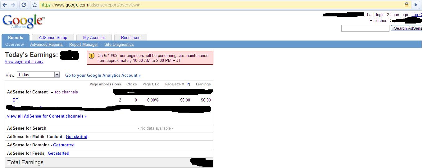
Task: Open the Resources tab
Action: tap(131, 37)
